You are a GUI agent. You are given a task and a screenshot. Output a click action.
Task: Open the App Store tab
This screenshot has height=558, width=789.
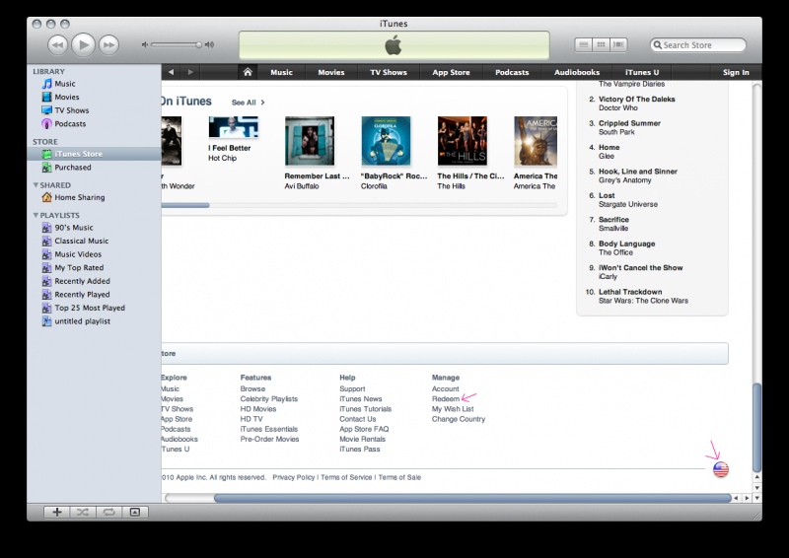click(451, 72)
